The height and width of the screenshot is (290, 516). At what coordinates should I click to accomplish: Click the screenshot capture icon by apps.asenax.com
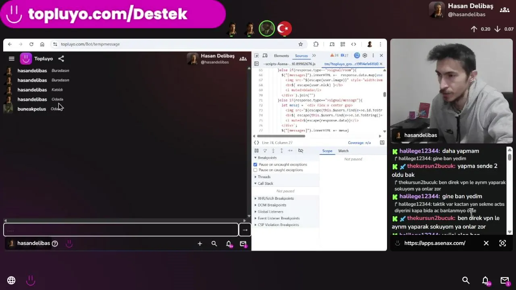point(503,243)
